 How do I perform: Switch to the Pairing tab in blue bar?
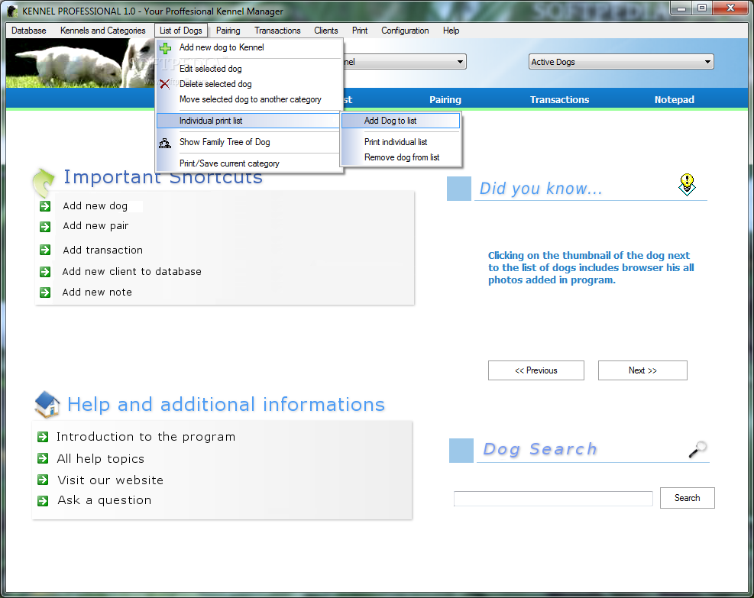445,99
